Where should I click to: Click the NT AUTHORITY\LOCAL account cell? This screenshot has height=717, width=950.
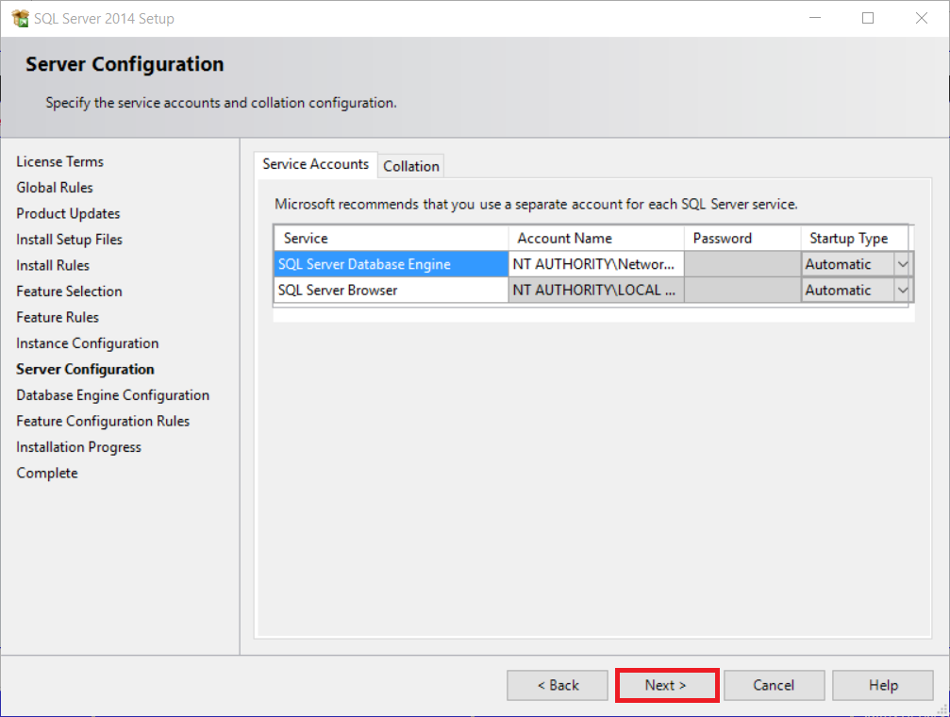pos(596,291)
